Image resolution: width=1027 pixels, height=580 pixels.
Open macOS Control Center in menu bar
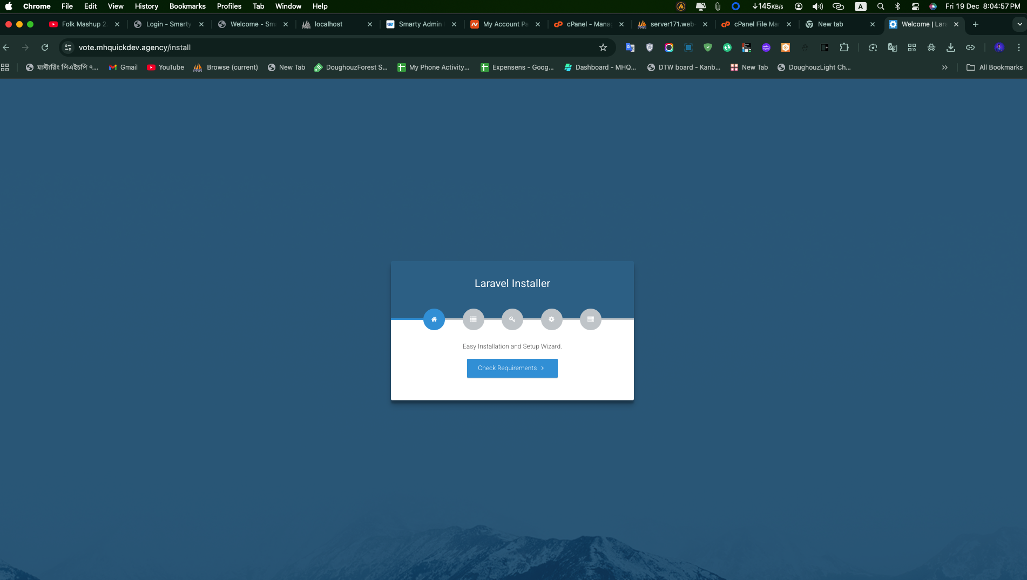click(915, 6)
